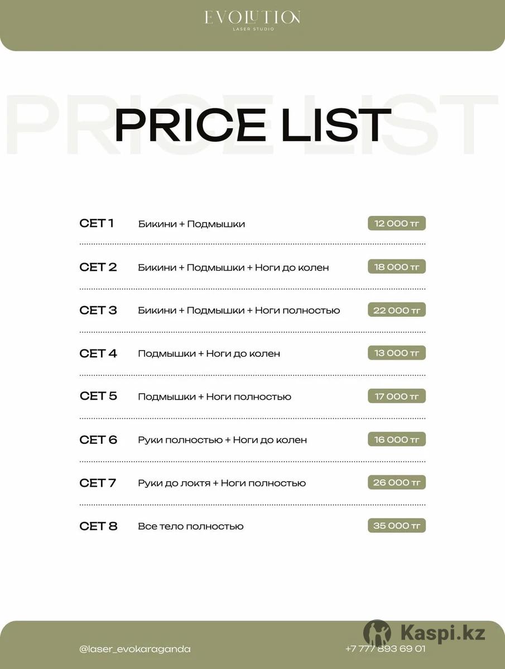Select the СЕТ 4 label
505x669 pixels.
98,353
